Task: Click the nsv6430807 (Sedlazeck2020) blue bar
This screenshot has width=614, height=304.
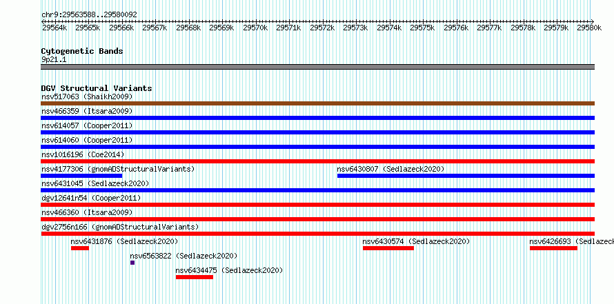Action: coord(466,176)
